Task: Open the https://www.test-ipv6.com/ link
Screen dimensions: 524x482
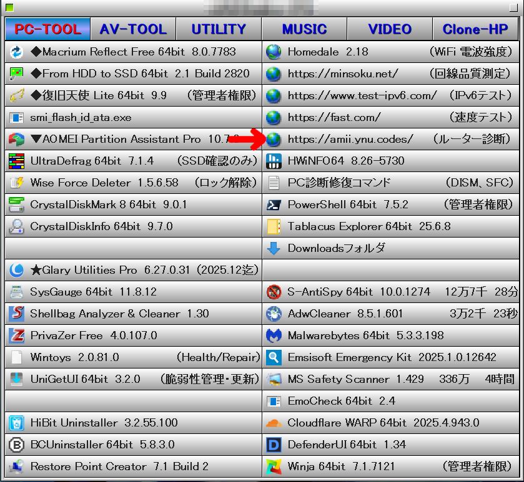Action: coord(391,96)
